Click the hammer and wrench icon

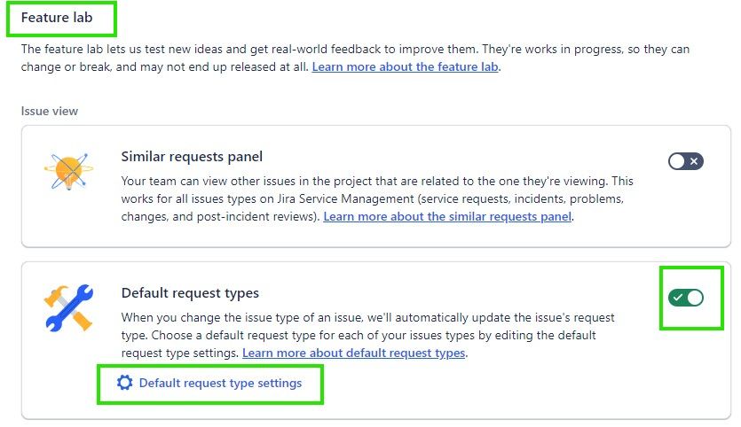point(69,307)
